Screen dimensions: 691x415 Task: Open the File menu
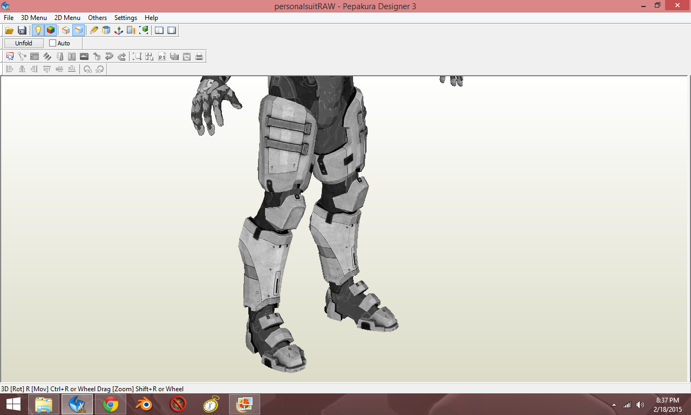[x=9, y=18]
